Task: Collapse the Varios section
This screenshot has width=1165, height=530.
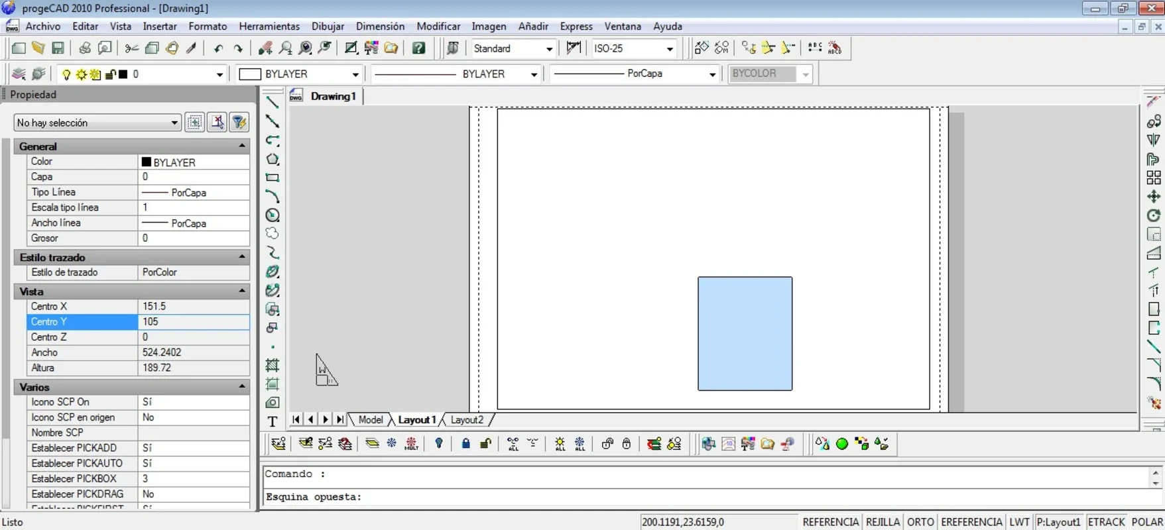Action: pyautogui.click(x=242, y=386)
